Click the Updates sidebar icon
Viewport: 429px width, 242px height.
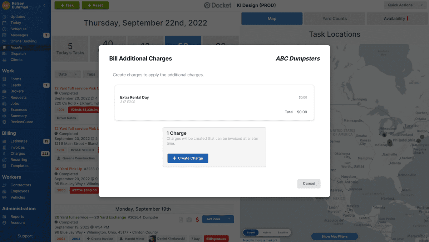[x=4, y=17]
